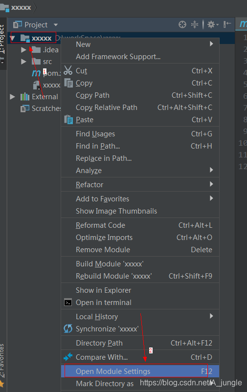247x392 pixels.
Task: Open the New submenu
Action: (140, 44)
